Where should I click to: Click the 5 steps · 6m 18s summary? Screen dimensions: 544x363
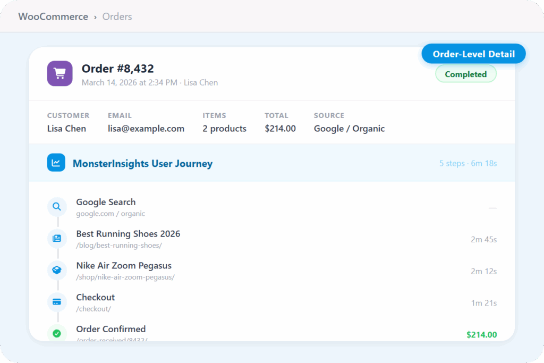pos(467,163)
